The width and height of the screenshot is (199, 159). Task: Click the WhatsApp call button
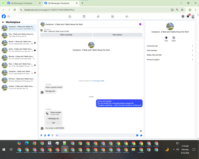(53, 118)
